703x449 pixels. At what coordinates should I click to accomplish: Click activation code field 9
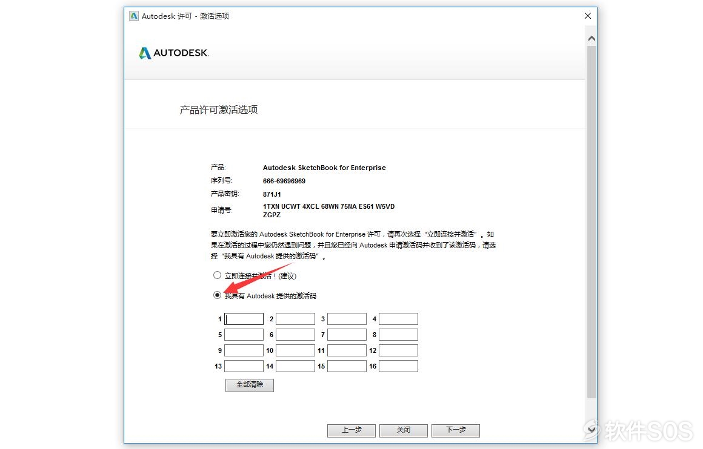pyautogui.click(x=244, y=350)
